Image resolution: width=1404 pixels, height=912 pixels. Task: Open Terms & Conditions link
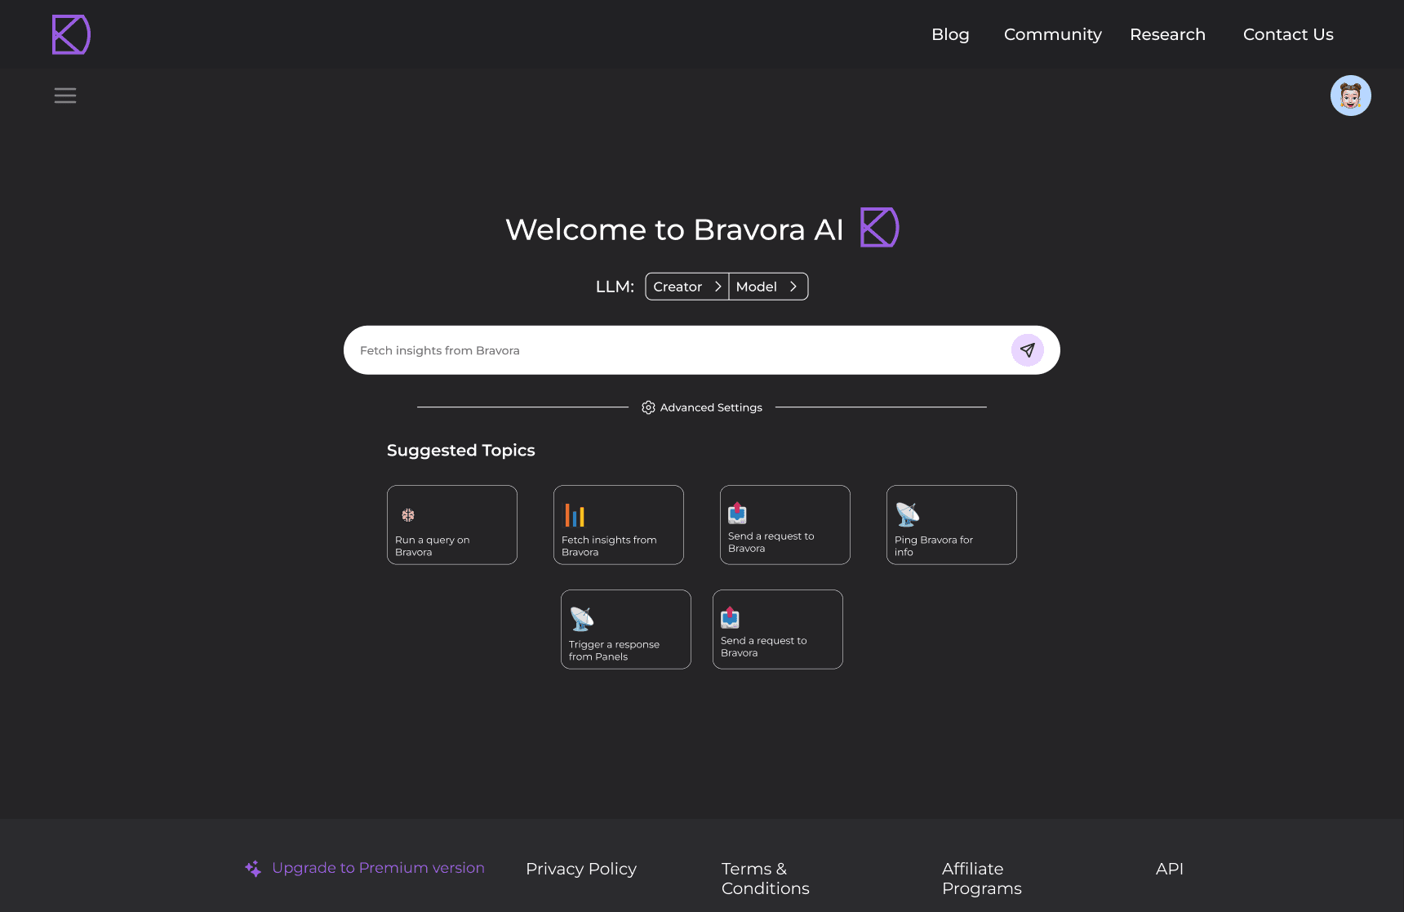tap(766, 879)
